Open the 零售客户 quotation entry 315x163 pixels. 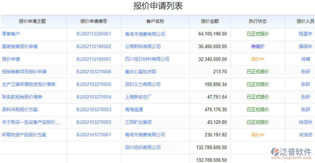(11, 34)
